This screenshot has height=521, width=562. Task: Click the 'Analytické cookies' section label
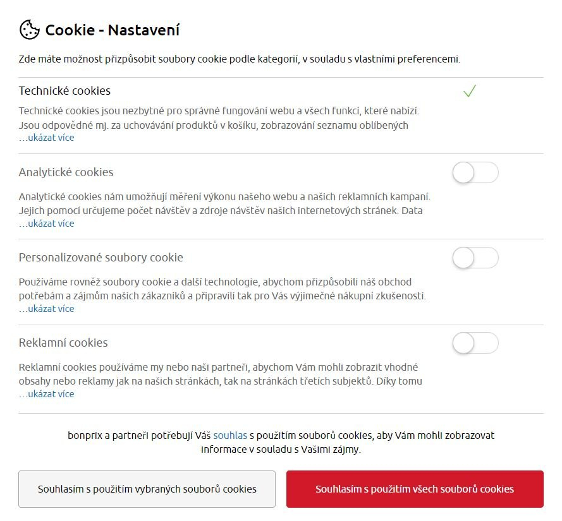[66, 172]
